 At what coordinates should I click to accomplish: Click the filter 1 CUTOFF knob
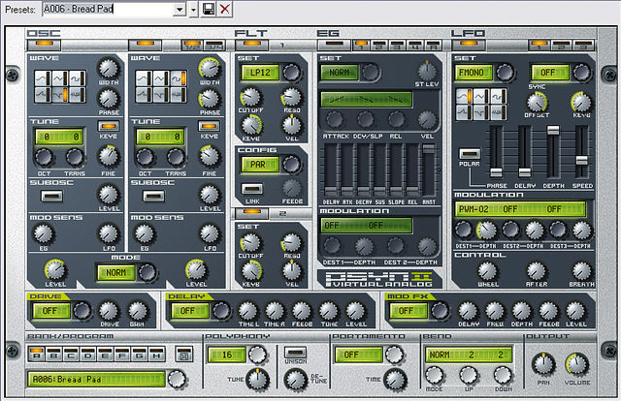coord(250,97)
